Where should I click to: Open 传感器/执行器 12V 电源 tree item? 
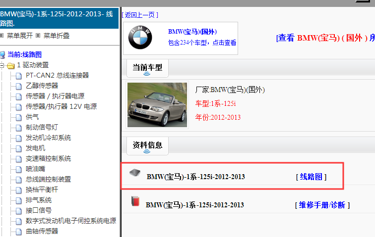pos(61,107)
